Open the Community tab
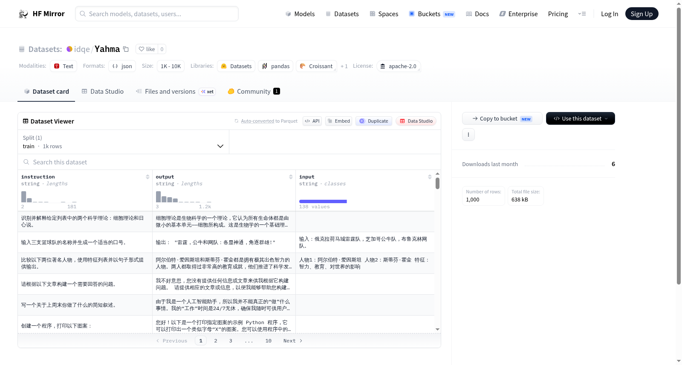Viewport: 682px width, 365px height. (x=254, y=92)
